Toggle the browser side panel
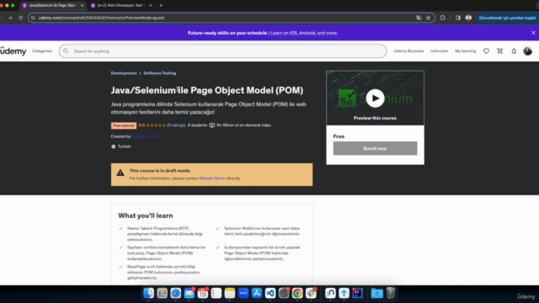 coord(458,18)
